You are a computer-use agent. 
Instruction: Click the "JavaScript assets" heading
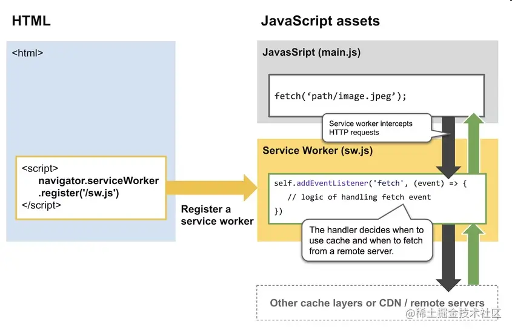(321, 21)
